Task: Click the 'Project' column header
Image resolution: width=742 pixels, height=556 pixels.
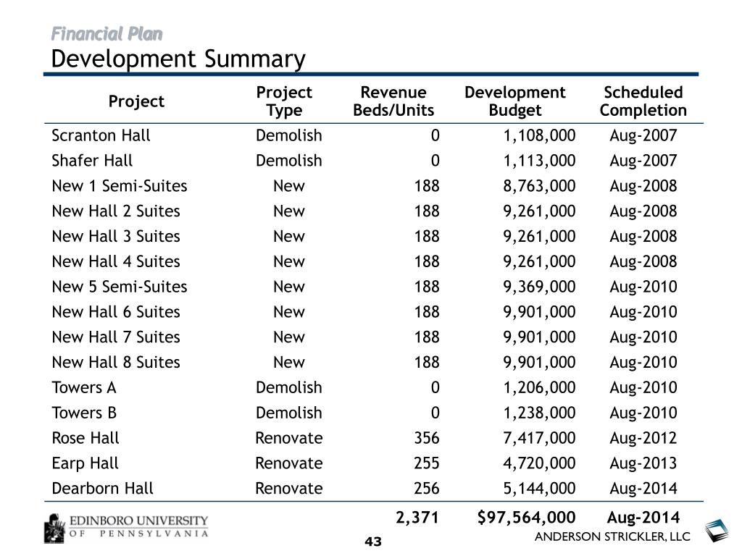Action: coord(136,101)
